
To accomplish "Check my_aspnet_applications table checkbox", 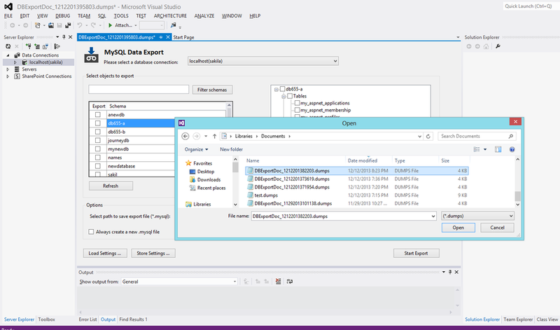I will [x=297, y=103].
